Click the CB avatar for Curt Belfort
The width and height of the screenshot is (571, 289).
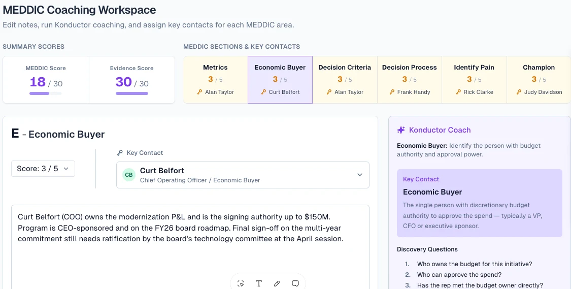(x=129, y=175)
